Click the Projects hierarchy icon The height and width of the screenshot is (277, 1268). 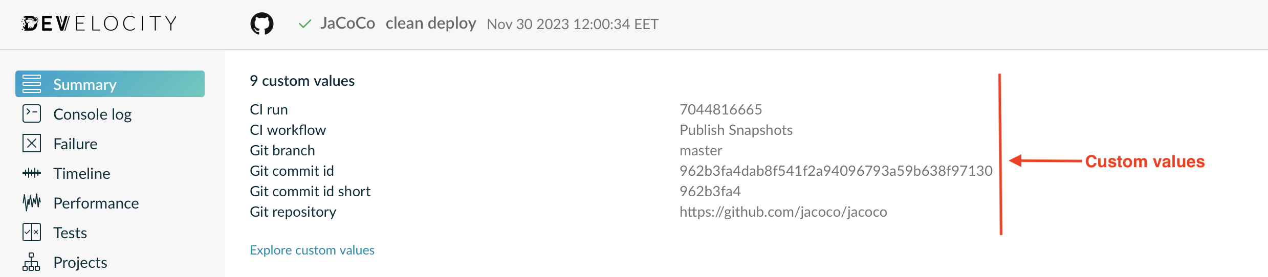tap(31, 262)
